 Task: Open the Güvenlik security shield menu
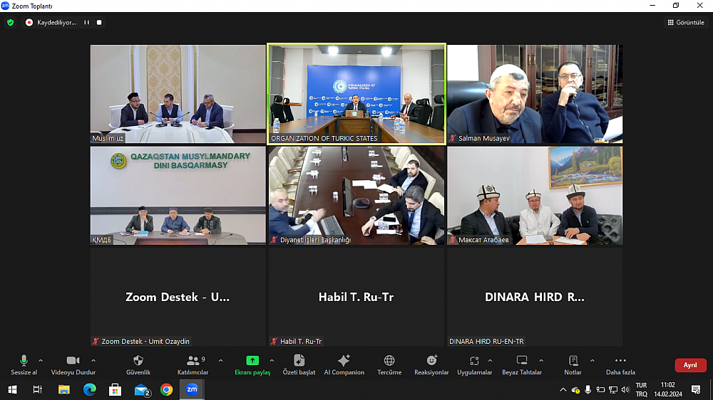point(138,365)
